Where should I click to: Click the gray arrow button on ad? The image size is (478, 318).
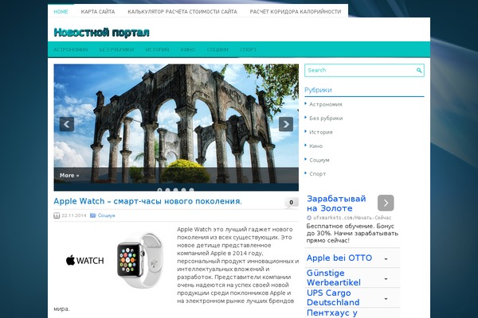click(386, 203)
